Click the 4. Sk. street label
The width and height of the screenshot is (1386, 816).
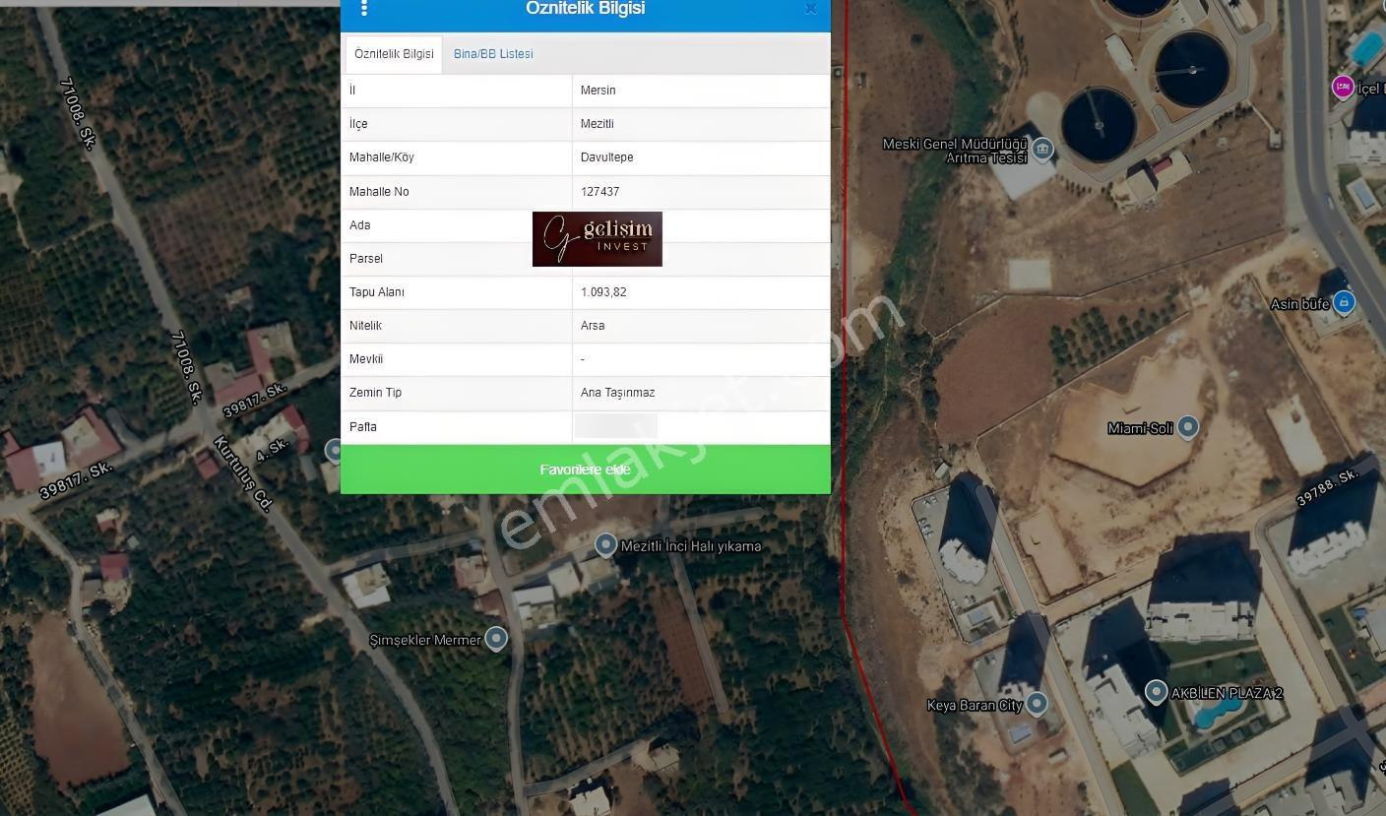point(272,449)
